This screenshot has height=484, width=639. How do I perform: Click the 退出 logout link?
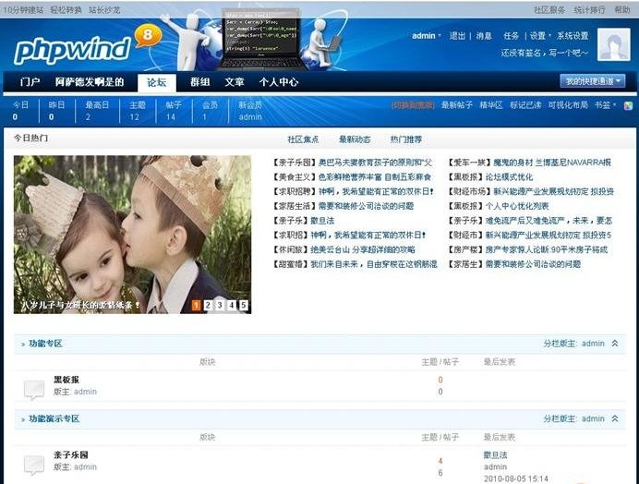click(457, 36)
